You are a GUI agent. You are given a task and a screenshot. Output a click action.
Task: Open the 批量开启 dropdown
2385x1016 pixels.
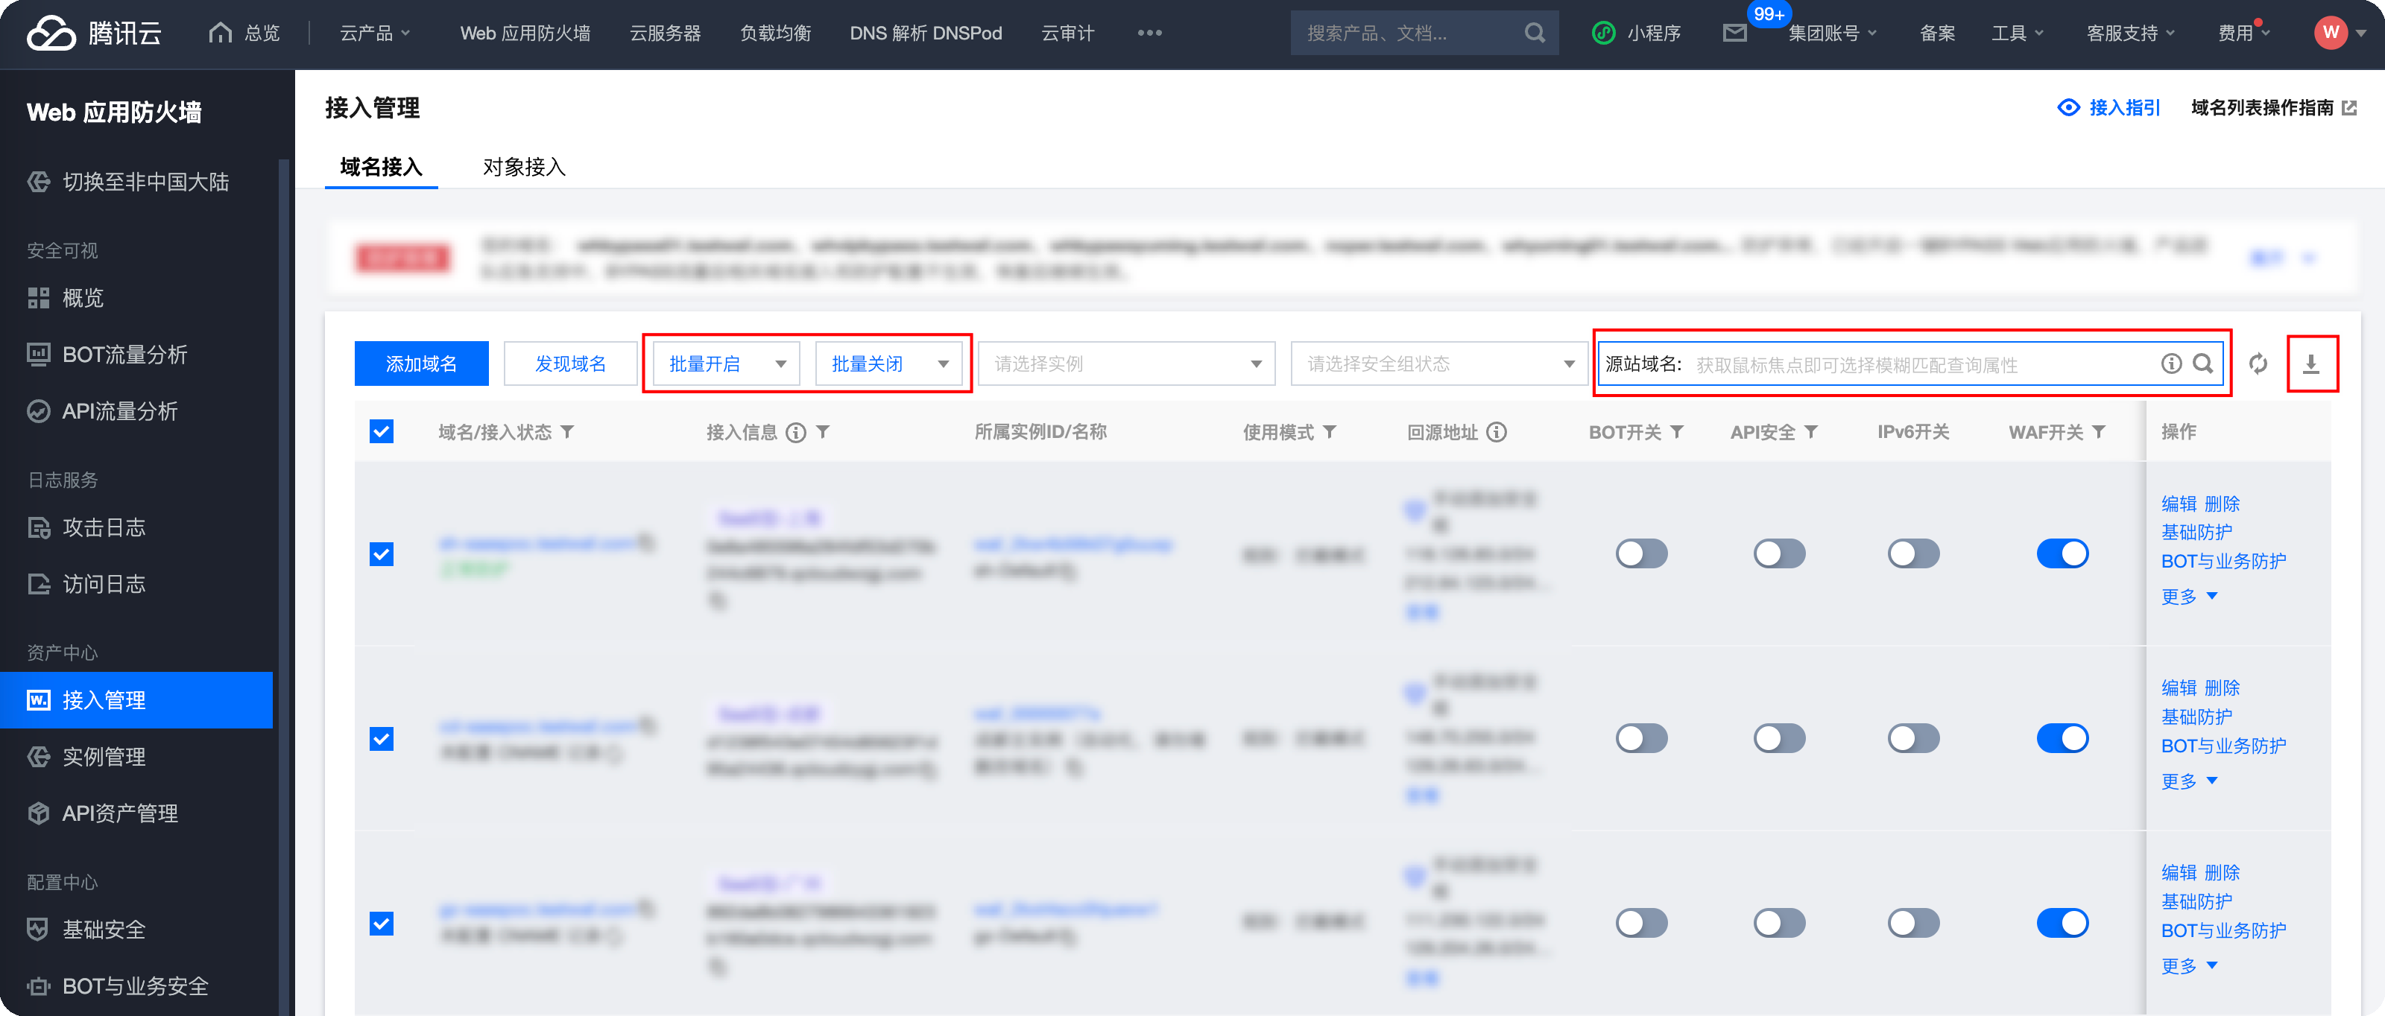725,363
